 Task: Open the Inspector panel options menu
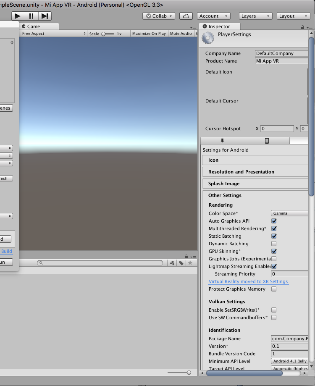310,28
